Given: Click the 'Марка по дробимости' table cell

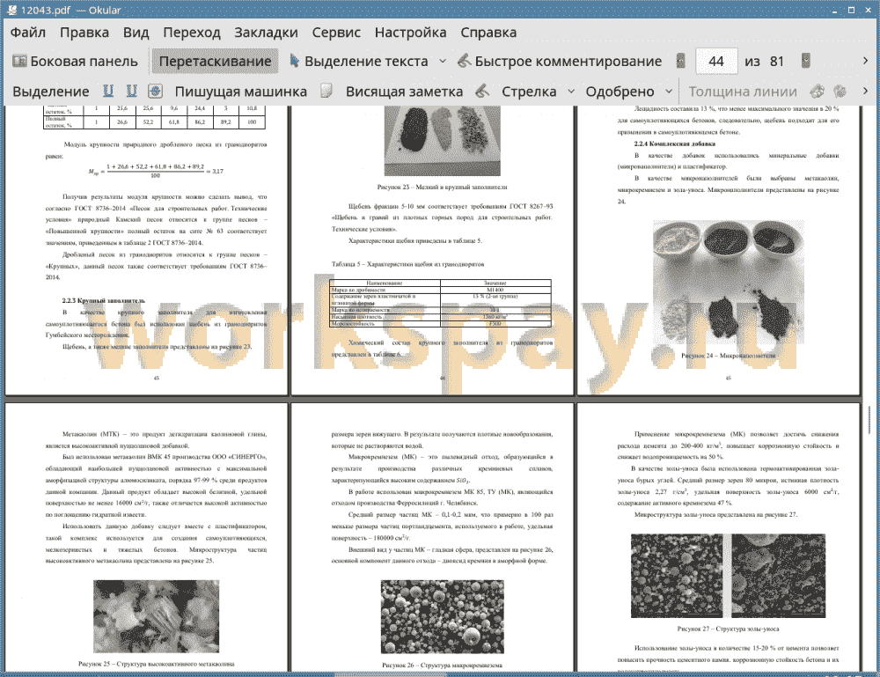Looking at the screenshot, I should pos(385,291).
